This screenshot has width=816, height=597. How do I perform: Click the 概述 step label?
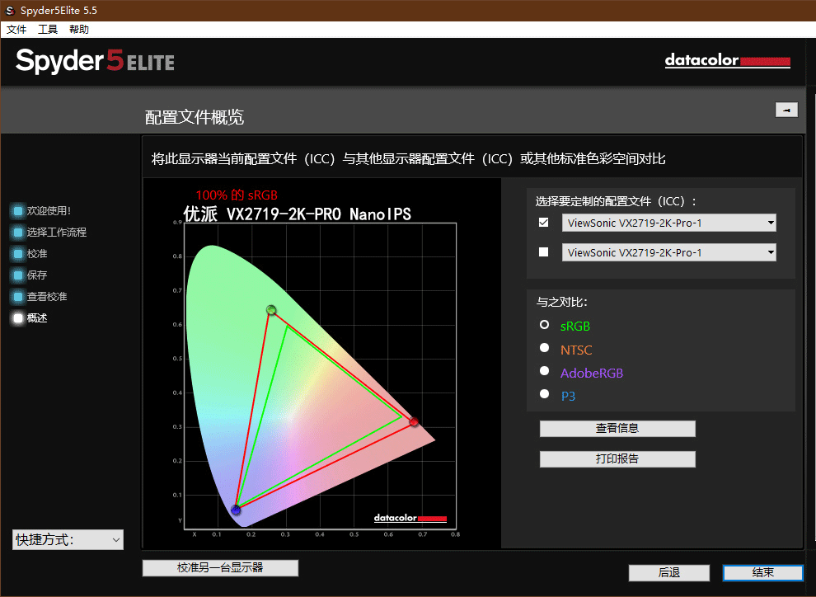click(x=37, y=318)
